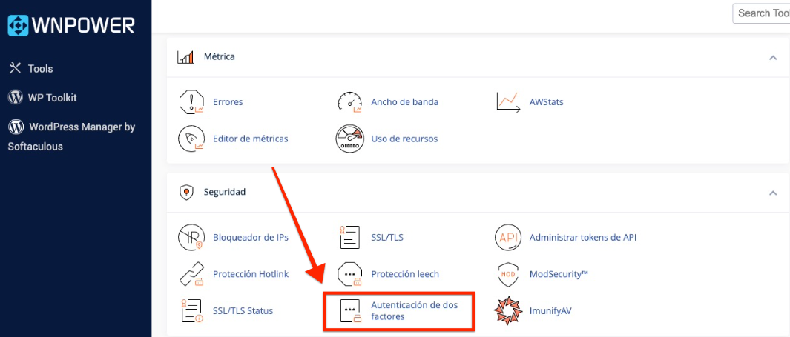Open the Ancho de banda gauge icon
This screenshot has height=337, width=790.
pyautogui.click(x=349, y=101)
